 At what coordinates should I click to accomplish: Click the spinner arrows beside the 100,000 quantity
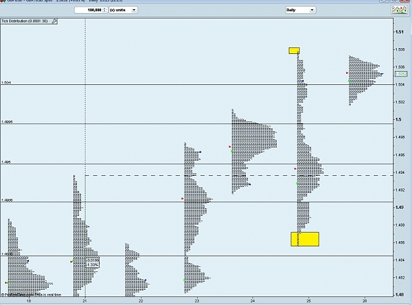coord(105,10)
